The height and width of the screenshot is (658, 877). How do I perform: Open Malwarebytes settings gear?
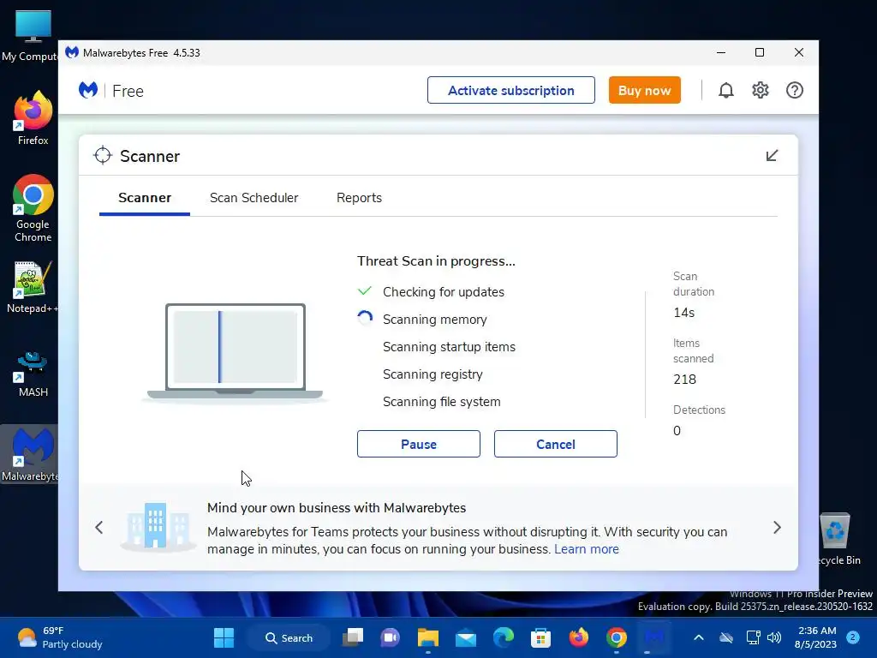point(761,90)
